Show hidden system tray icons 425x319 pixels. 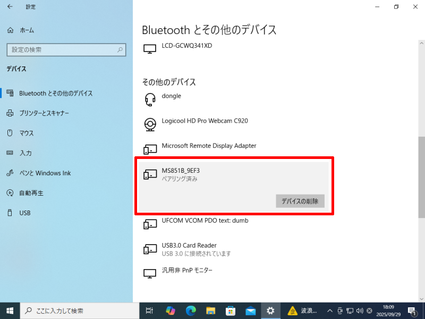[330, 310]
